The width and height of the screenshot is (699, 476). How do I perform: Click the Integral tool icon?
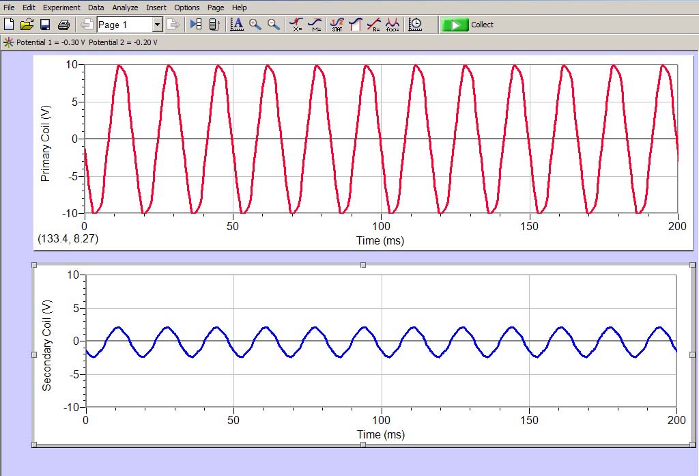355,25
